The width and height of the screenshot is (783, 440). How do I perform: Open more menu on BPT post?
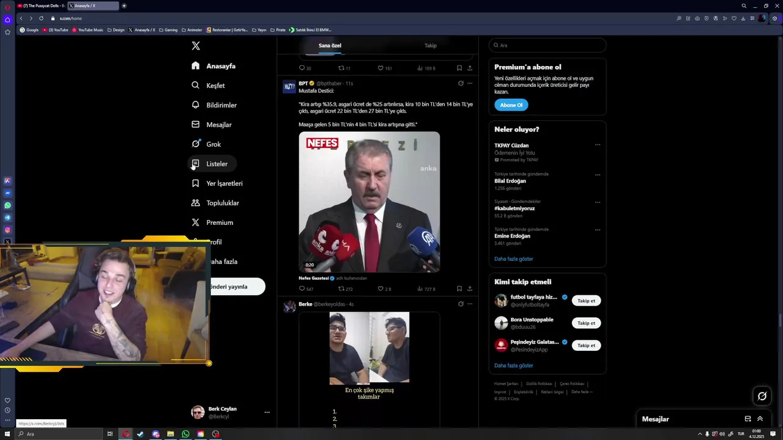click(x=470, y=83)
